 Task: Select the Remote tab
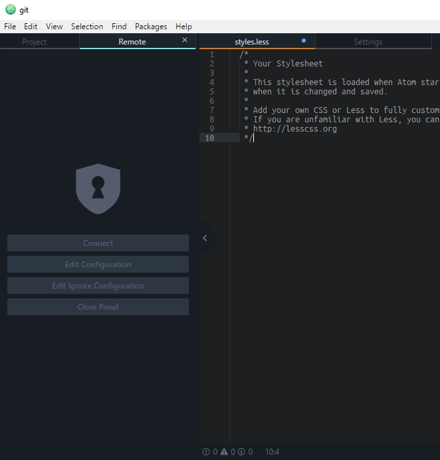(138, 42)
